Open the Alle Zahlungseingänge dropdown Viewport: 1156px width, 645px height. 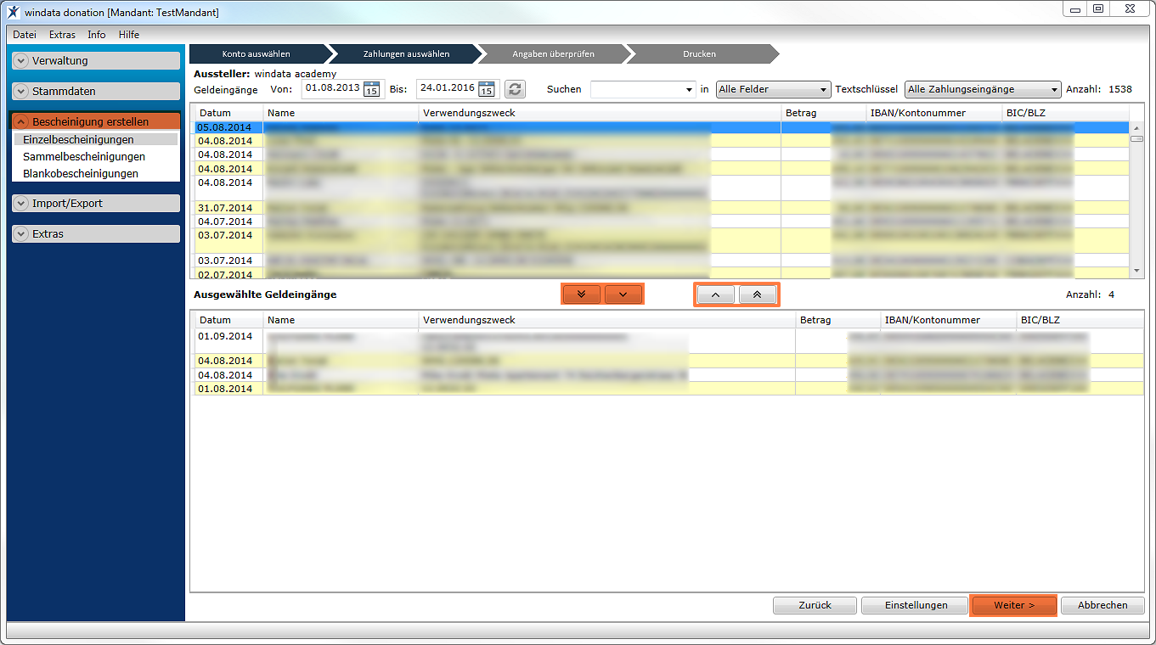coord(983,89)
